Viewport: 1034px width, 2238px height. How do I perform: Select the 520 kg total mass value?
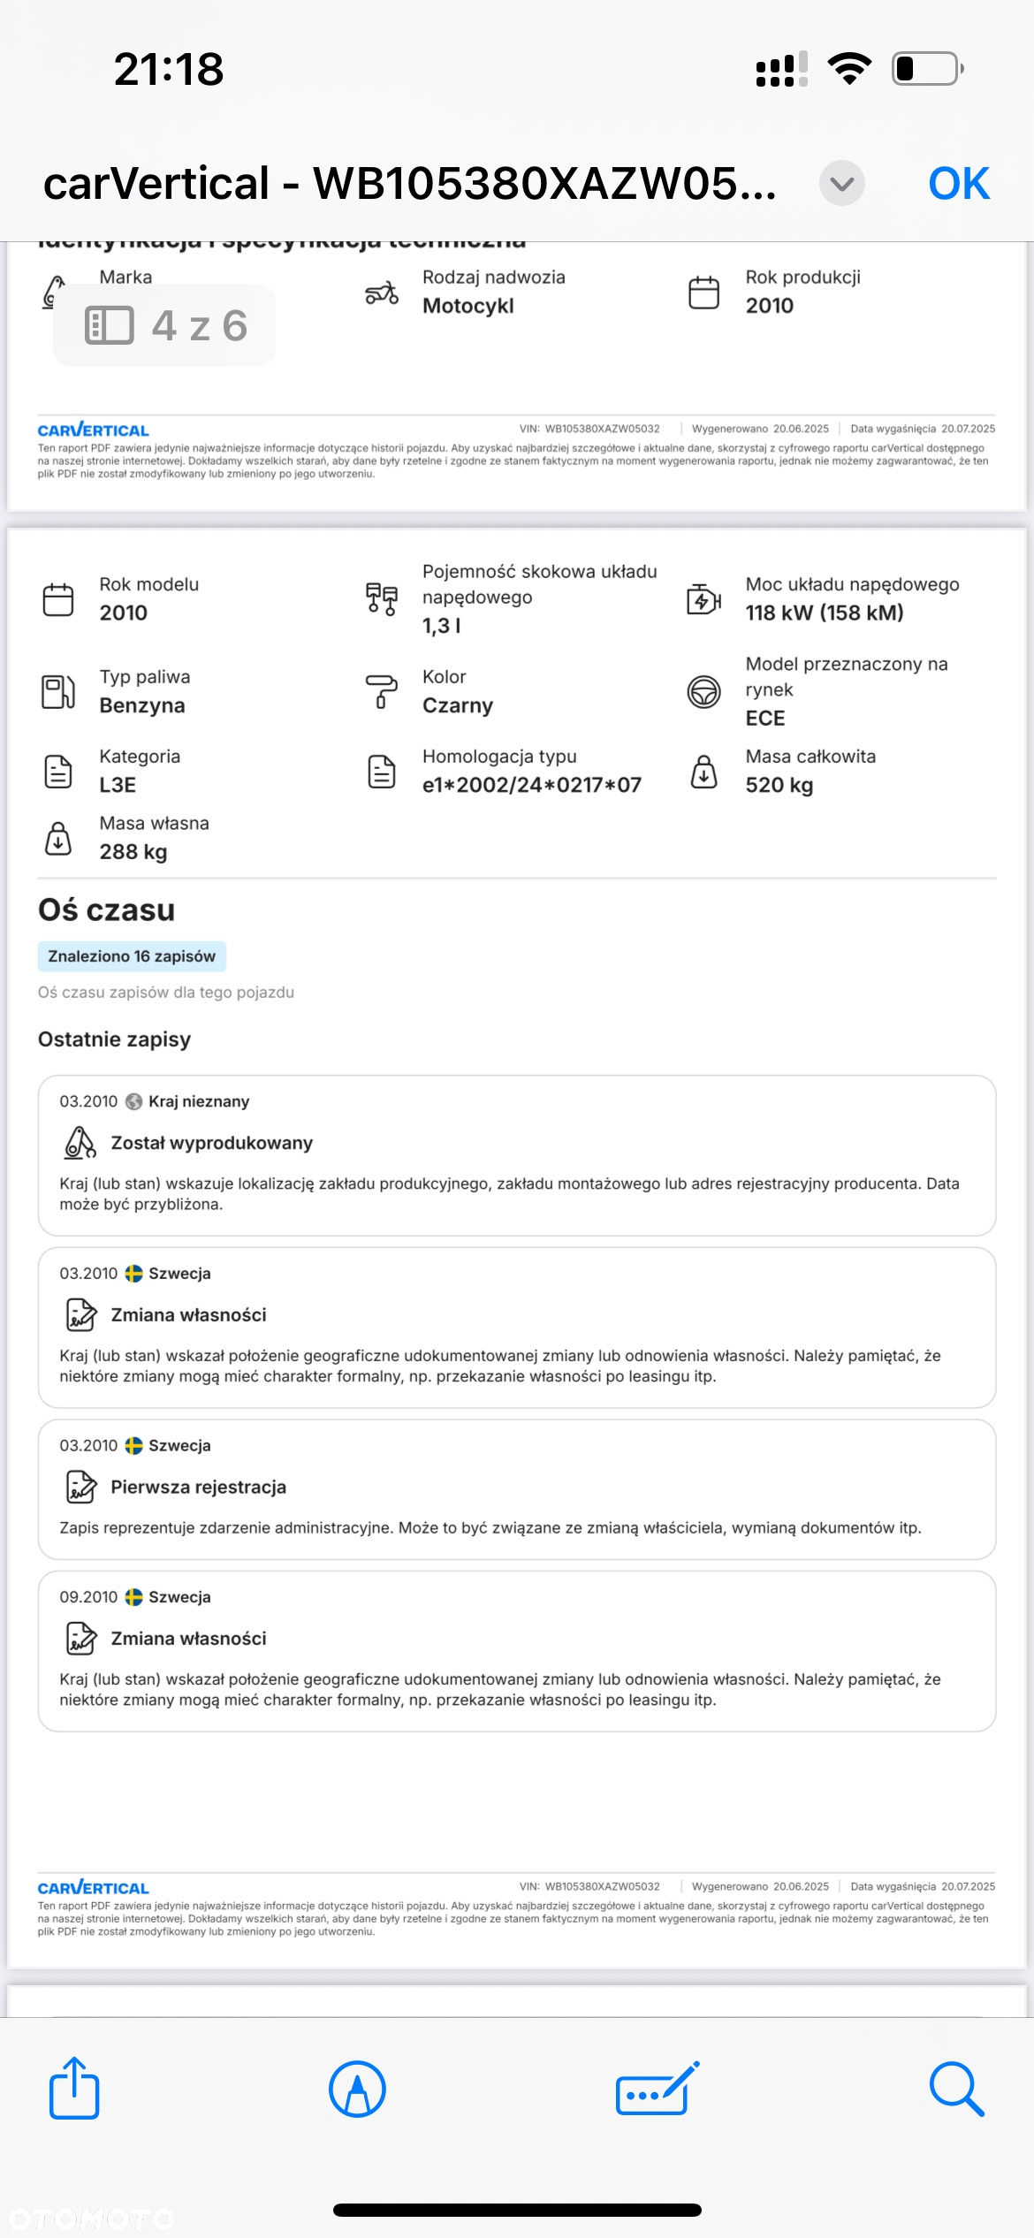coord(779,785)
